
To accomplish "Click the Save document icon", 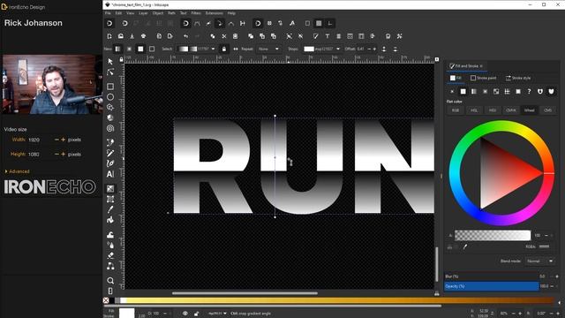I will click(x=132, y=36).
